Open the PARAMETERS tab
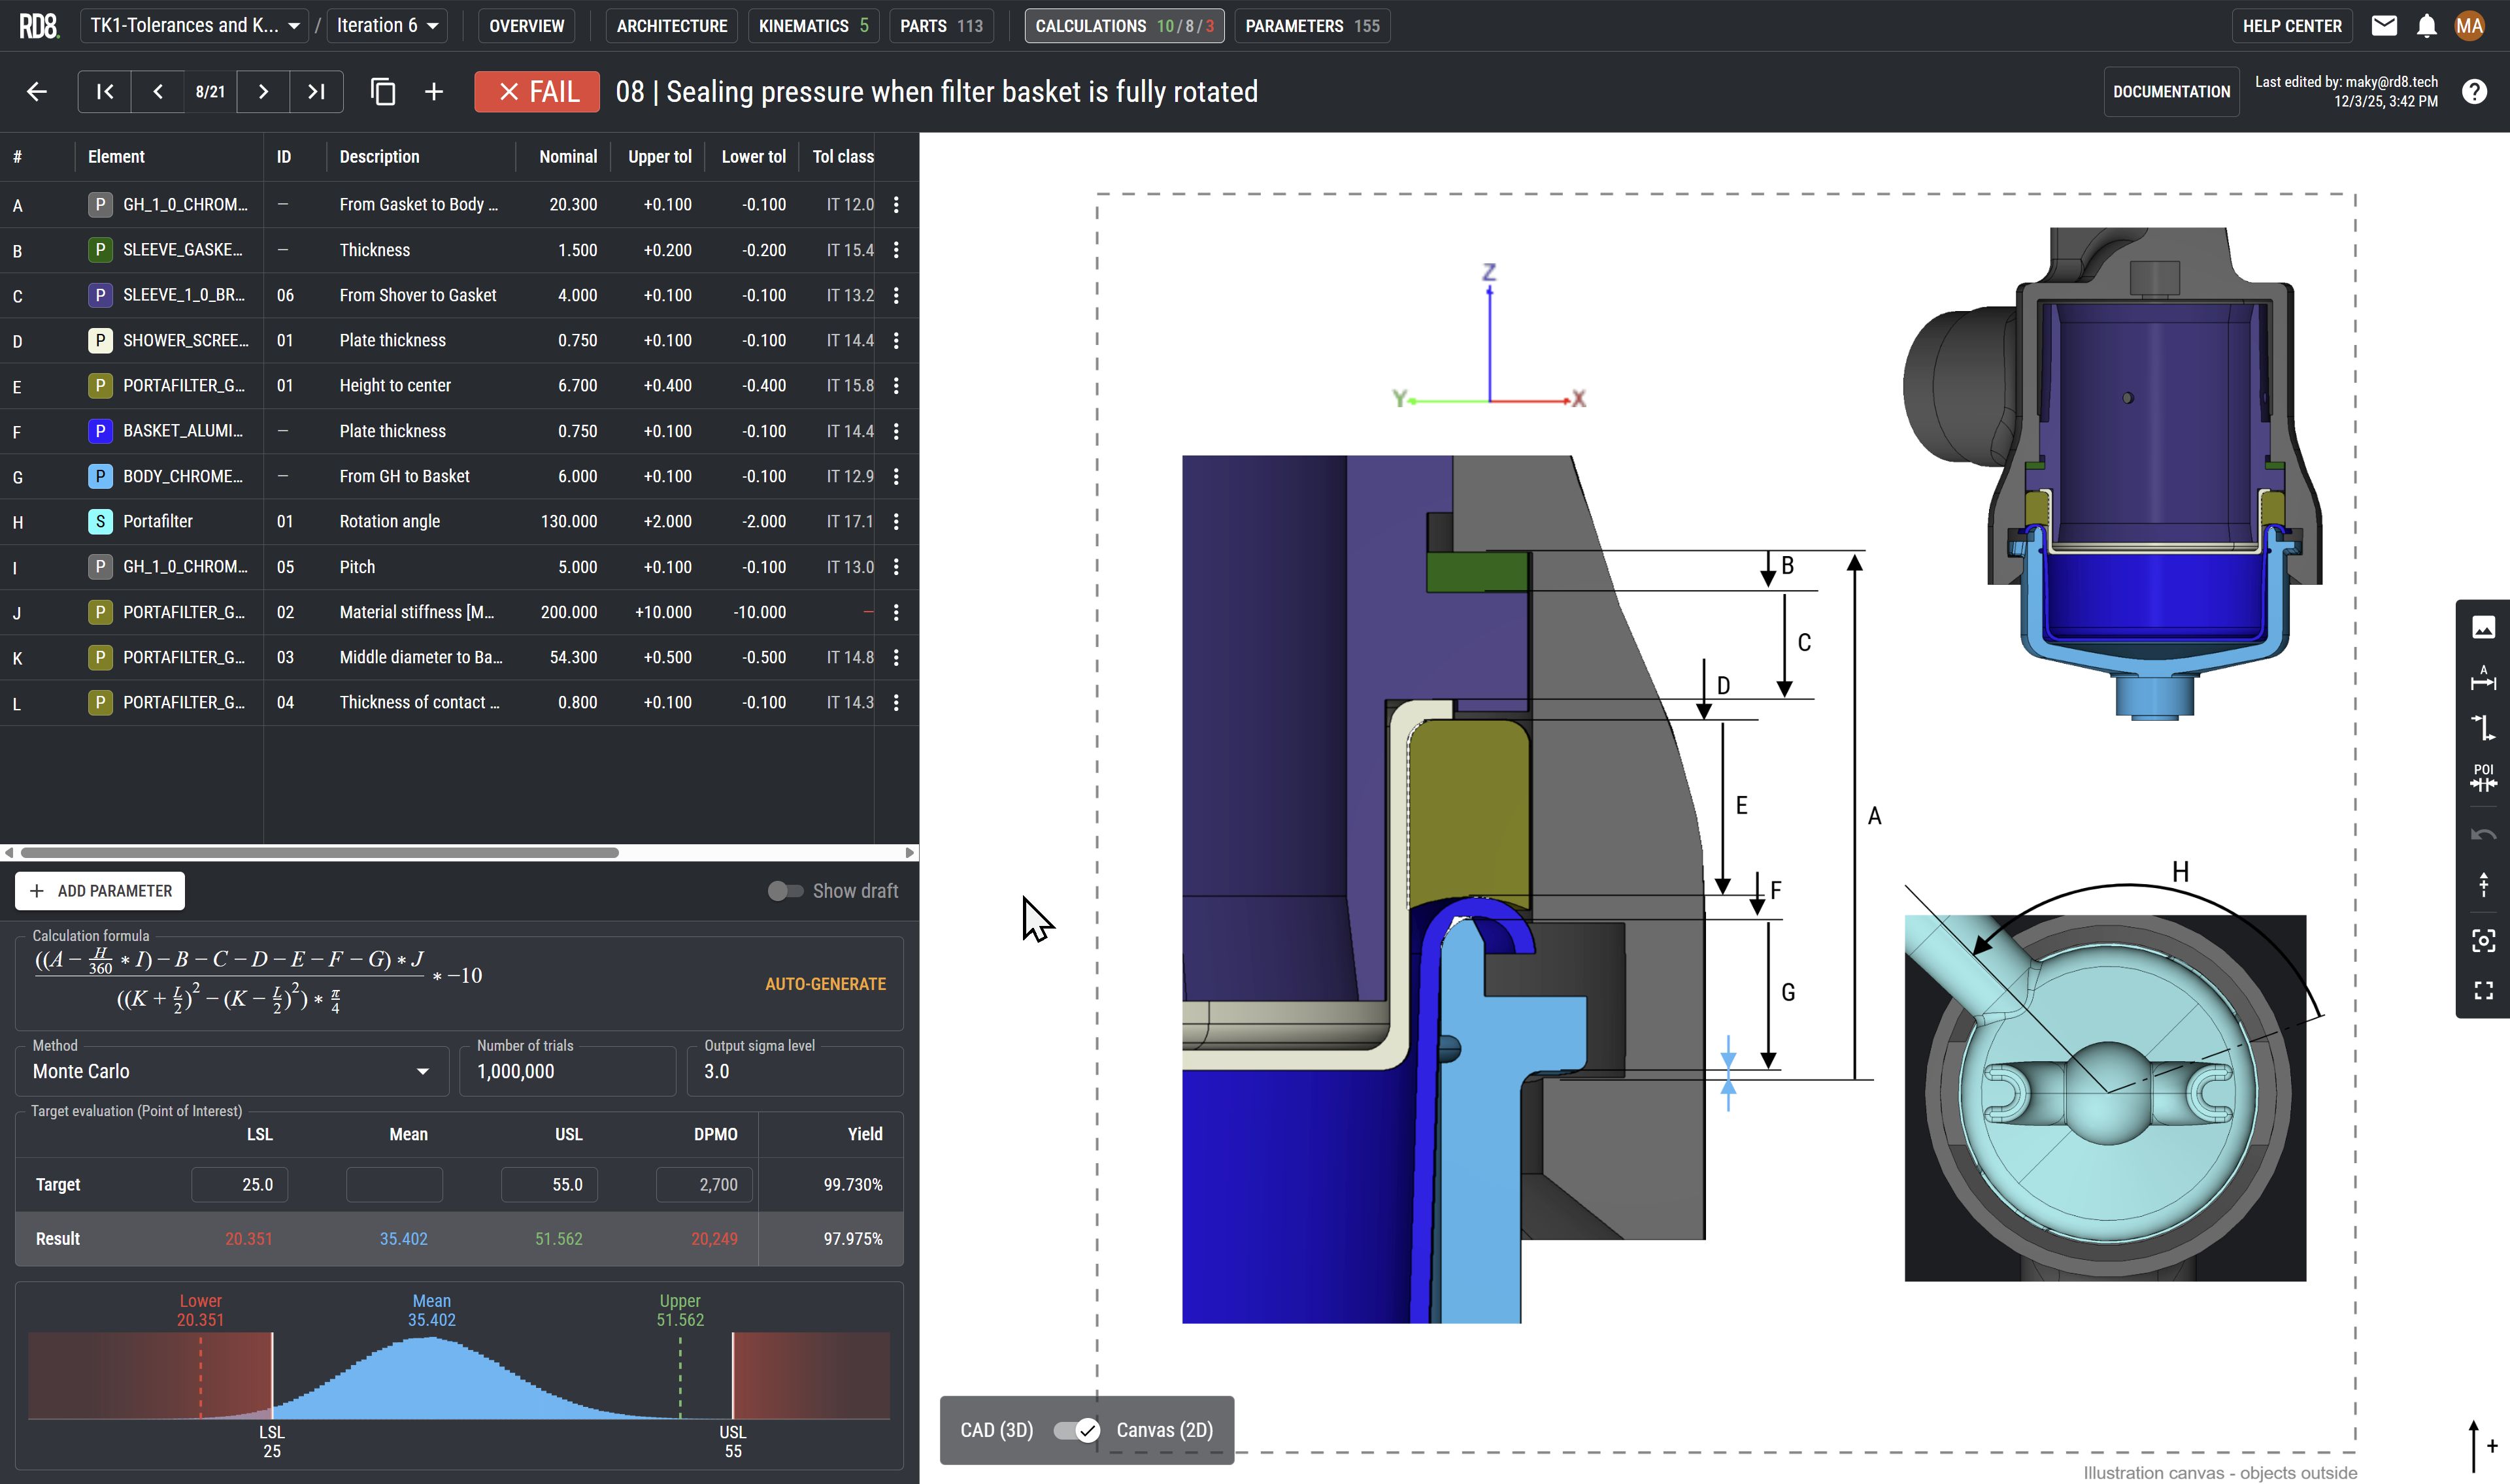The width and height of the screenshot is (2510, 1484). (x=1311, y=26)
